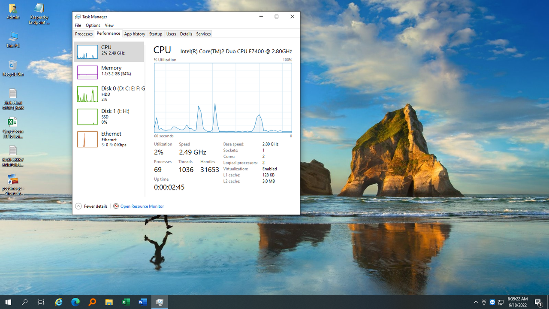Image resolution: width=549 pixels, height=309 pixels.
Task: Select KASPERSKY ENDPOINT text file icon
Action: tap(13, 156)
